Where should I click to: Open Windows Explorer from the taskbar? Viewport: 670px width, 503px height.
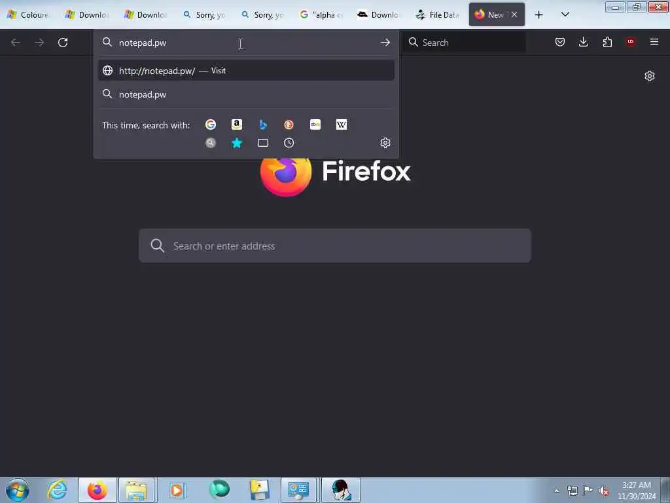pyautogui.click(x=137, y=490)
